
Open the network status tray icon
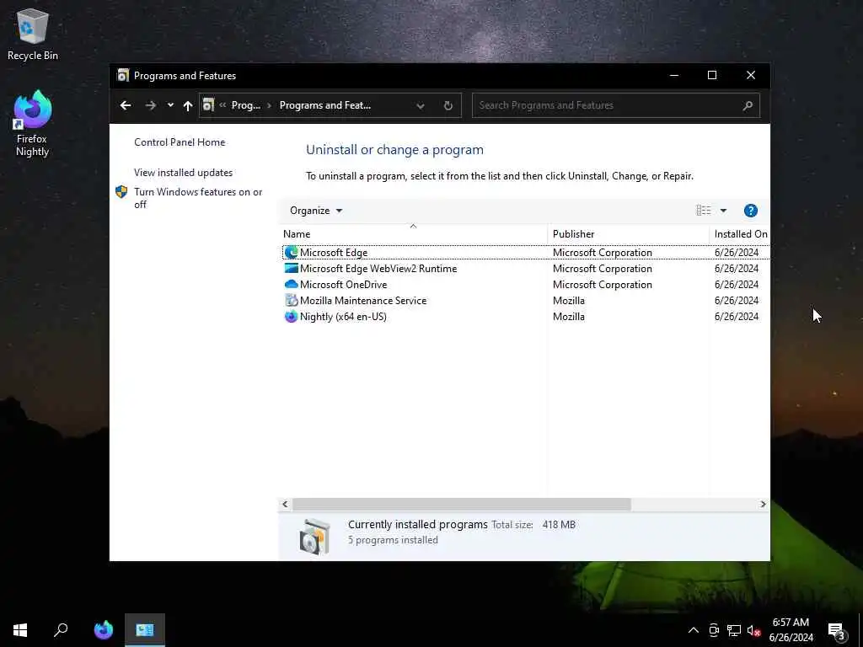734,630
